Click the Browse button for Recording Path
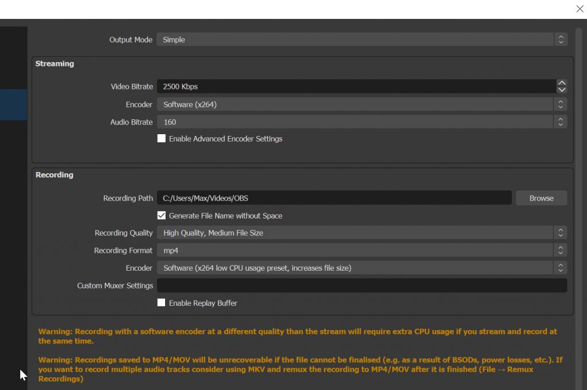The height and width of the screenshot is (390, 587). [541, 198]
